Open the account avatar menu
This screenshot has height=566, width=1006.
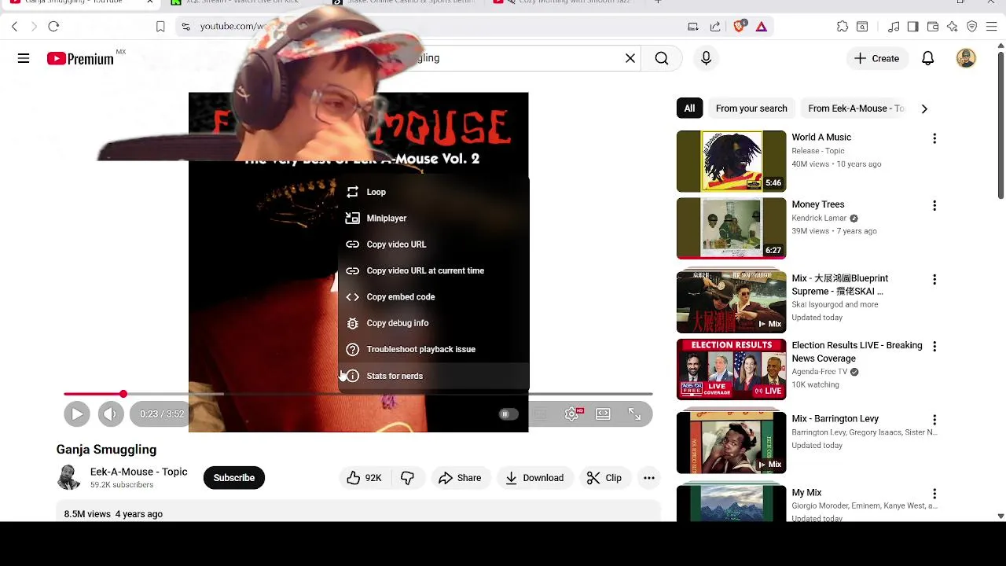966,58
